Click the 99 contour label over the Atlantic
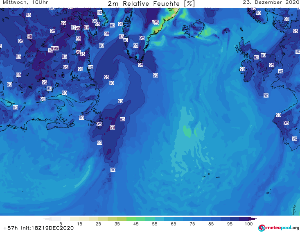The height and width of the screenshot is (232, 300). (113, 127)
